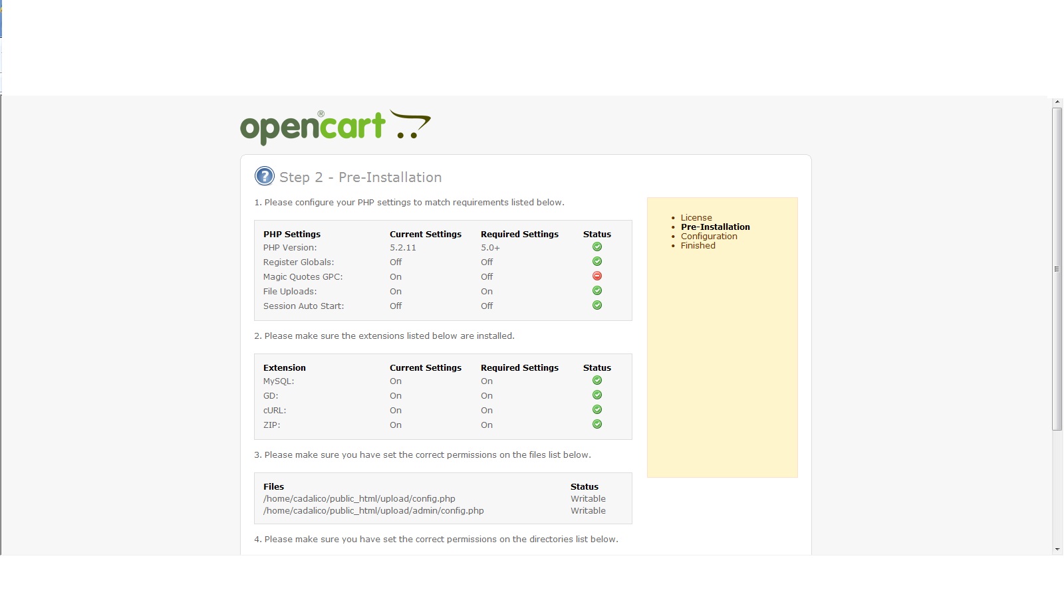Click the scrollbar down arrow

(1057, 549)
